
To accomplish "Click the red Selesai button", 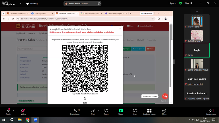I will click(x=150, y=49).
